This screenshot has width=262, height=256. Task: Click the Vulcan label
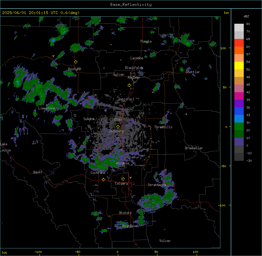165,241
